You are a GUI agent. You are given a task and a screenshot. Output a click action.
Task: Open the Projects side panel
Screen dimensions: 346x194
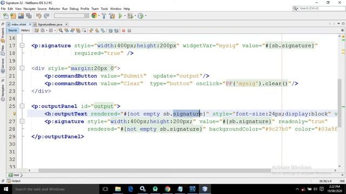3,34
